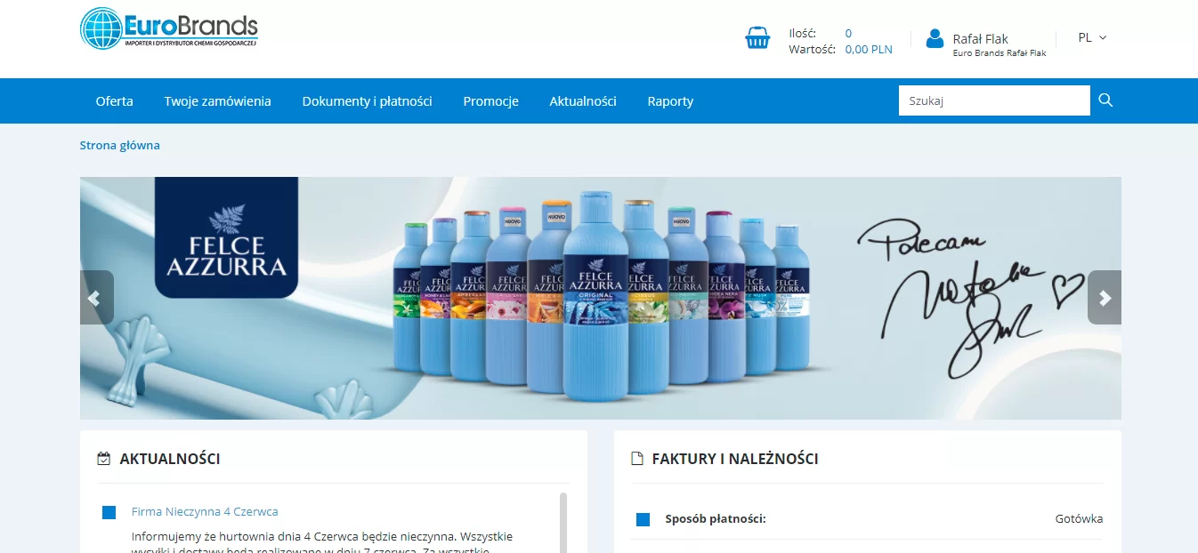The width and height of the screenshot is (1198, 553).
Task: Click the EuroBrands logo
Action: point(169,28)
